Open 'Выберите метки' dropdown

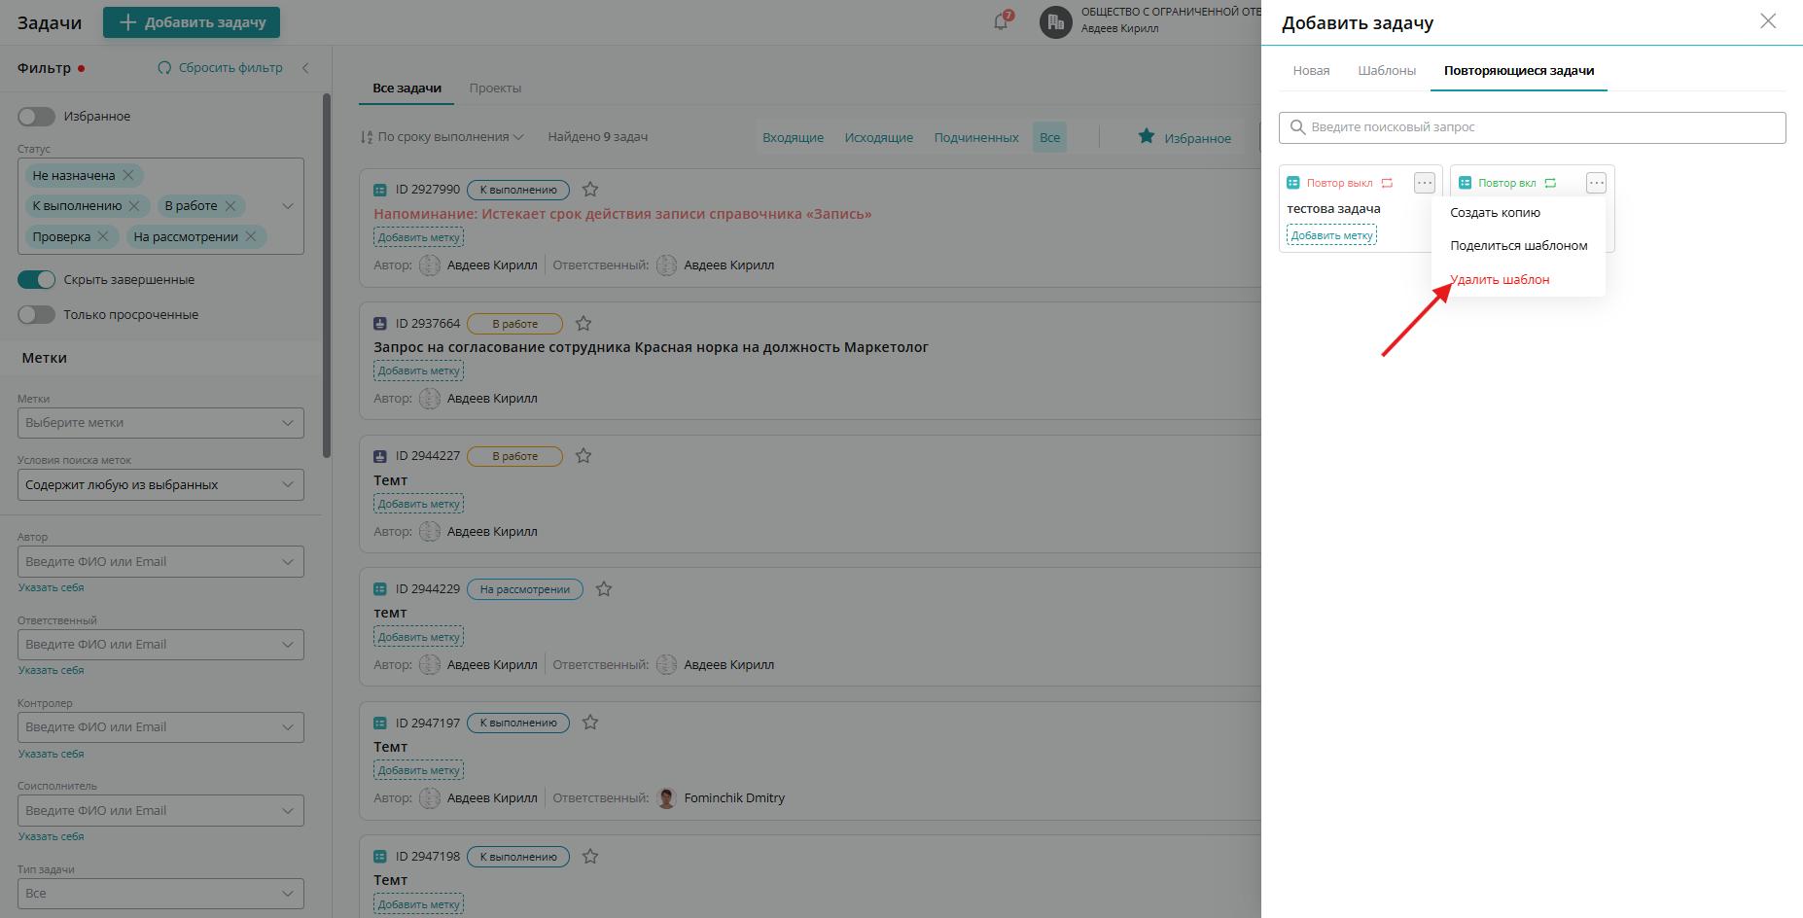pyautogui.click(x=160, y=423)
